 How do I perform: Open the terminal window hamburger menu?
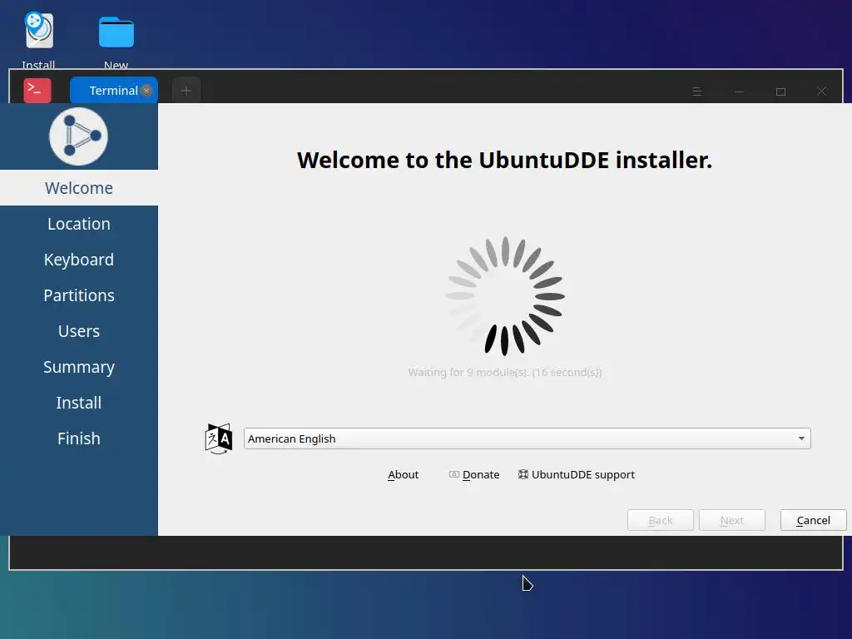pyautogui.click(x=697, y=92)
